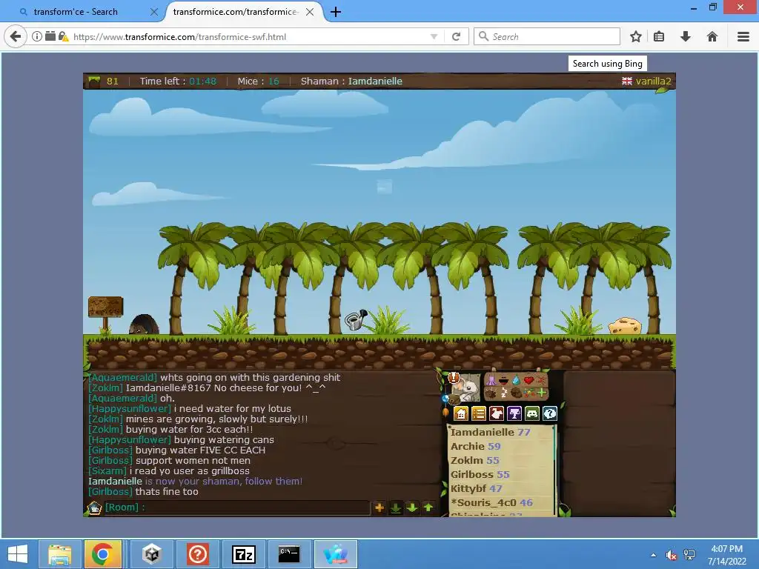Select the confetti emote

point(529,393)
